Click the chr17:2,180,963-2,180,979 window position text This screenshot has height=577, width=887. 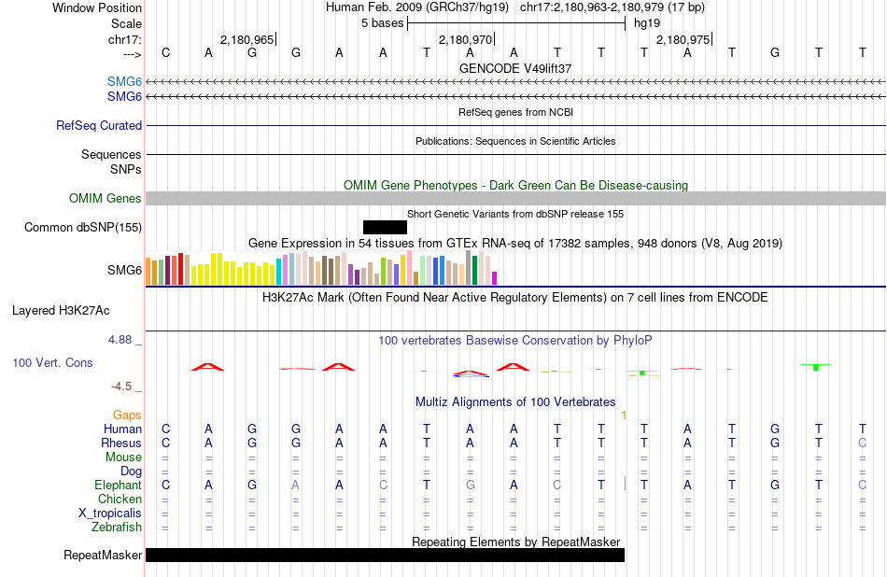tap(612, 7)
